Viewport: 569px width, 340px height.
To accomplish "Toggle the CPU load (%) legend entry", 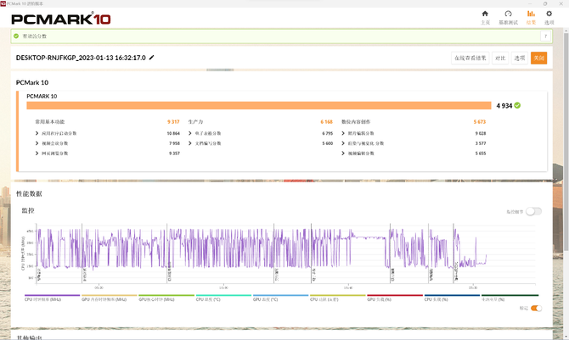I will 452,298.
